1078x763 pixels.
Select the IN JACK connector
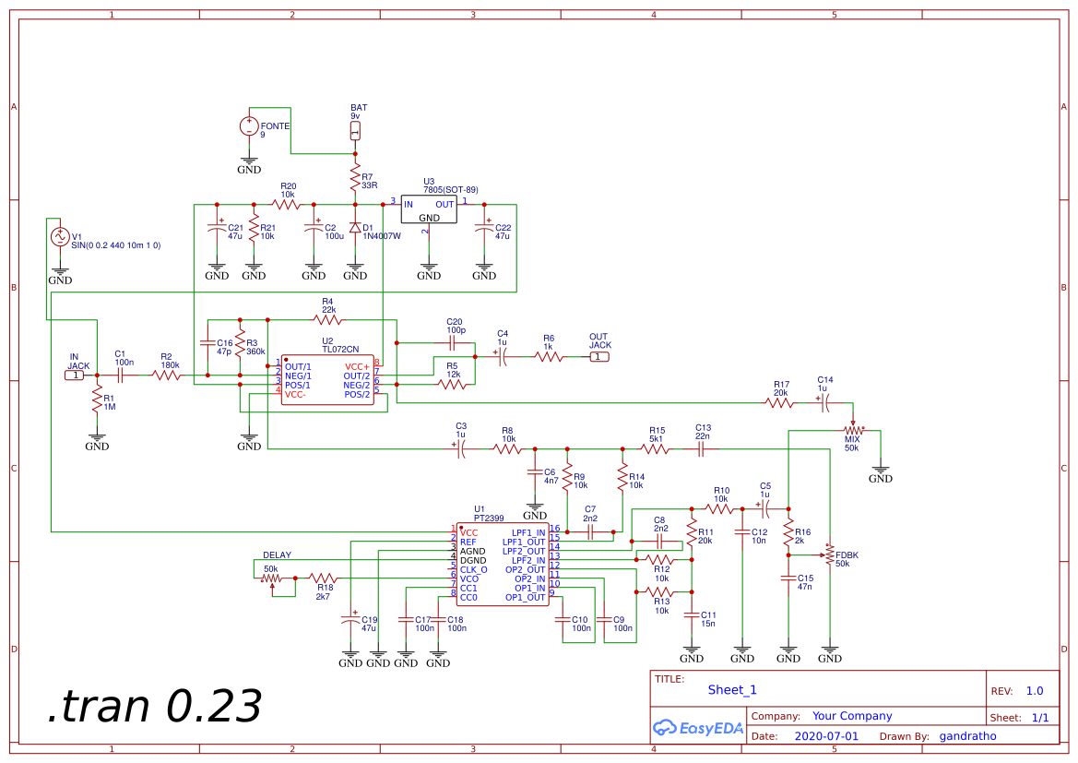(76, 374)
